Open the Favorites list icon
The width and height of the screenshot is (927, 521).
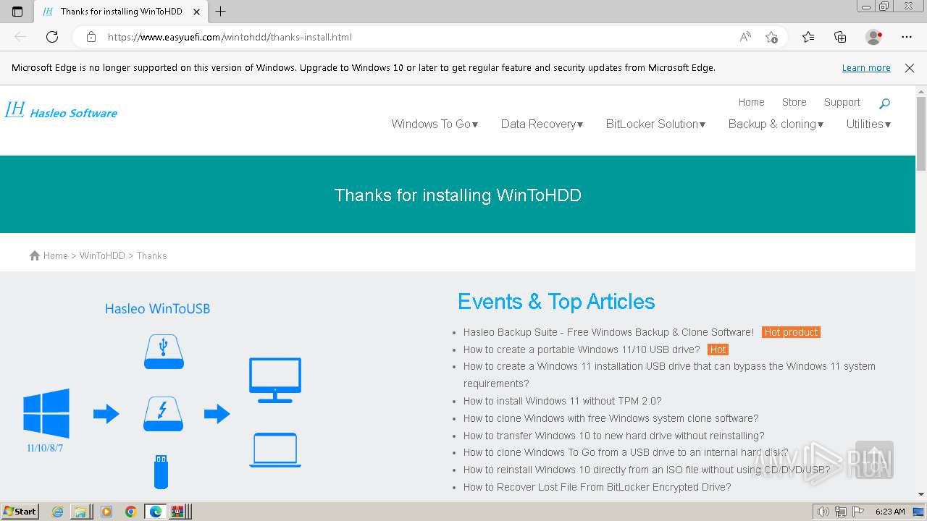[x=808, y=37]
